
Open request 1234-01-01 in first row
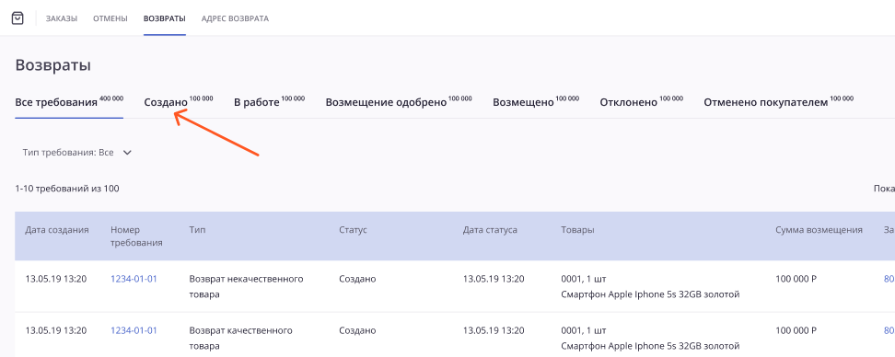pyautogui.click(x=134, y=279)
